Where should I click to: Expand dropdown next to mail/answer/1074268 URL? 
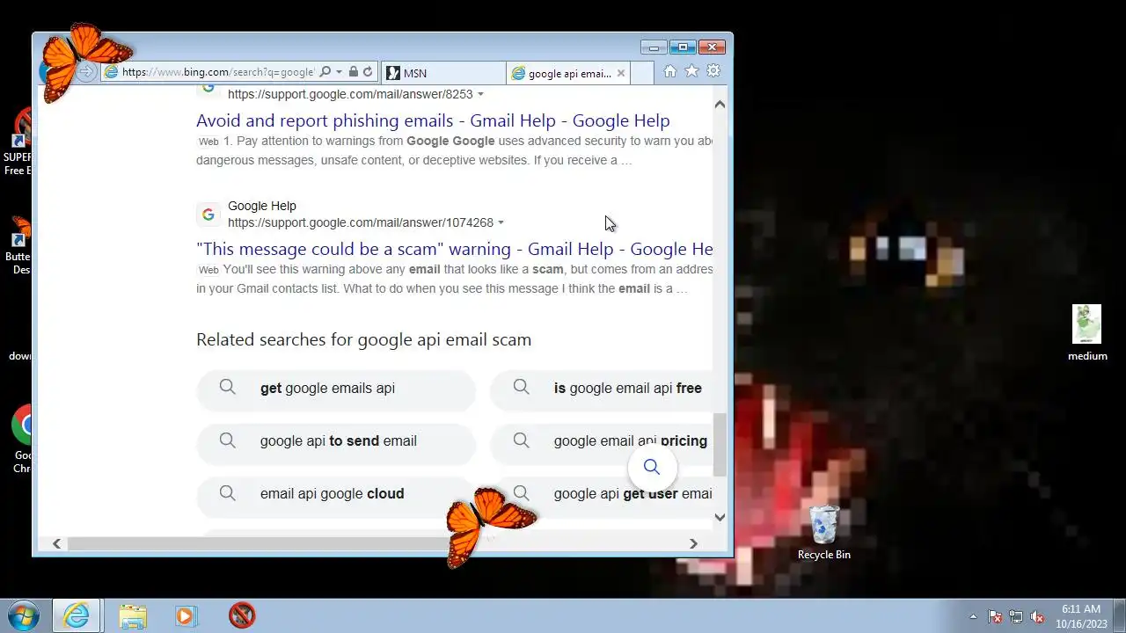click(x=501, y=222)
